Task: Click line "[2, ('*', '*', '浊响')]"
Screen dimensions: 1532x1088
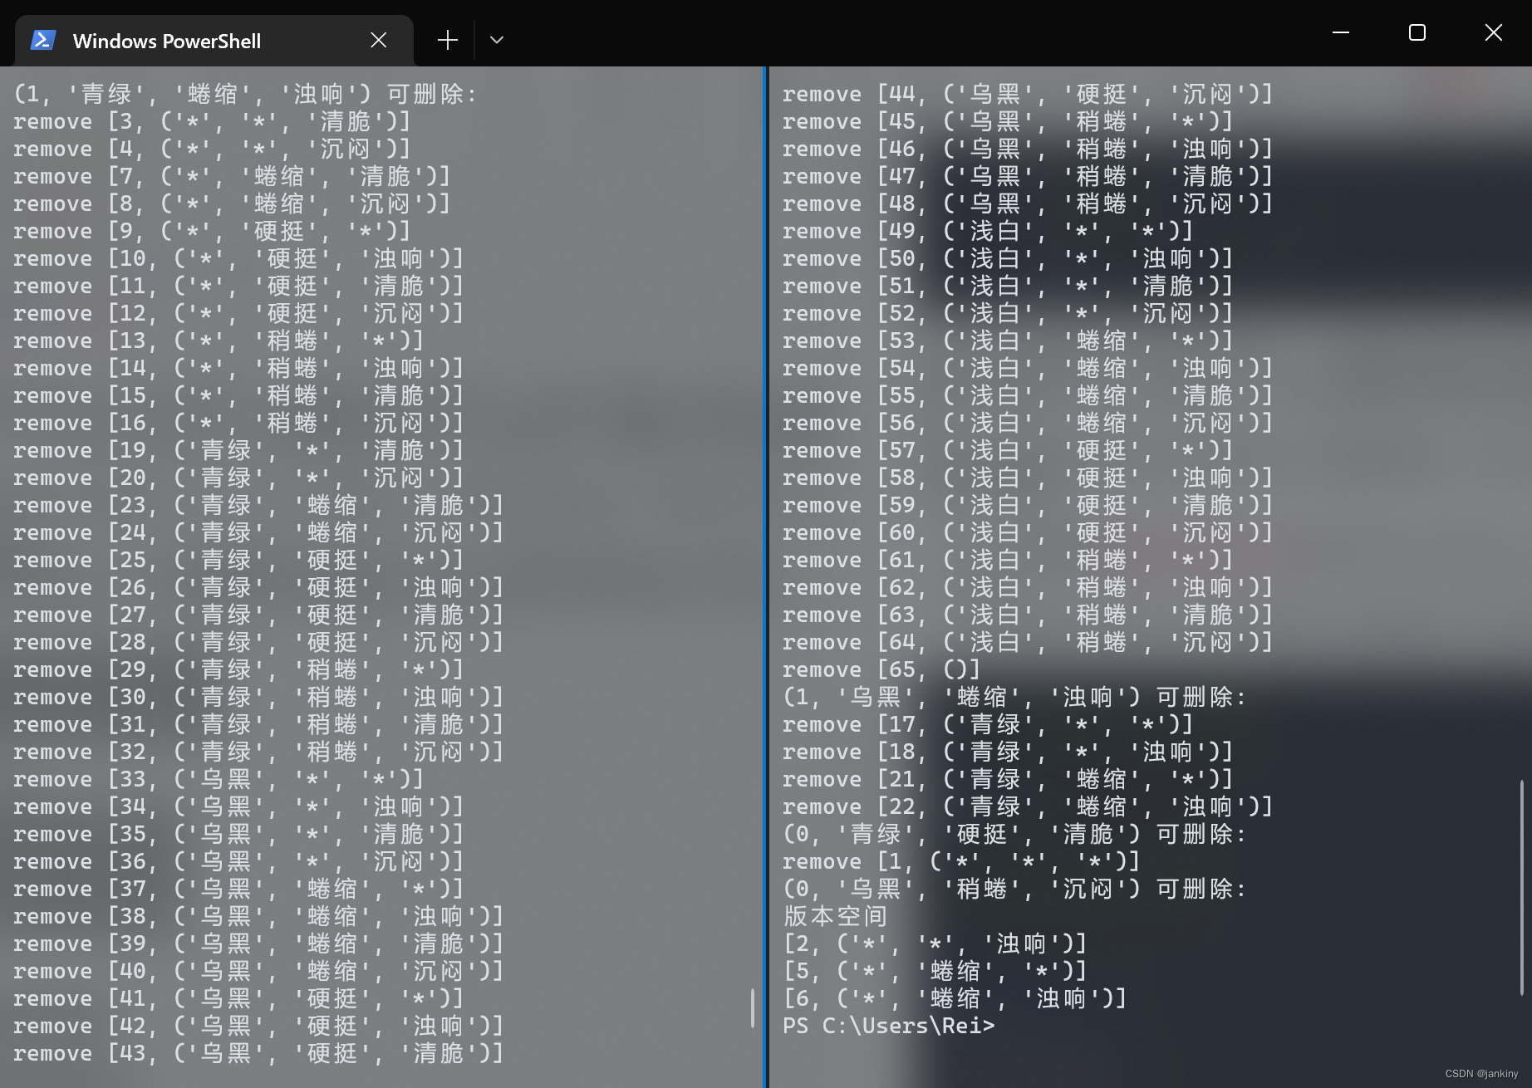Action: tap(935, 943)
